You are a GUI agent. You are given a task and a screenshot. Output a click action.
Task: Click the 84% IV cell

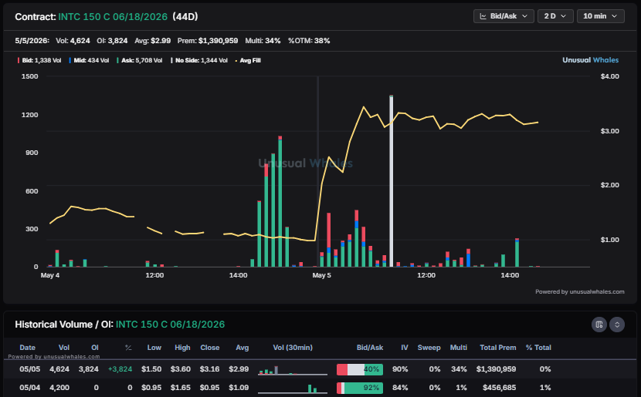(x=400, y=388)
